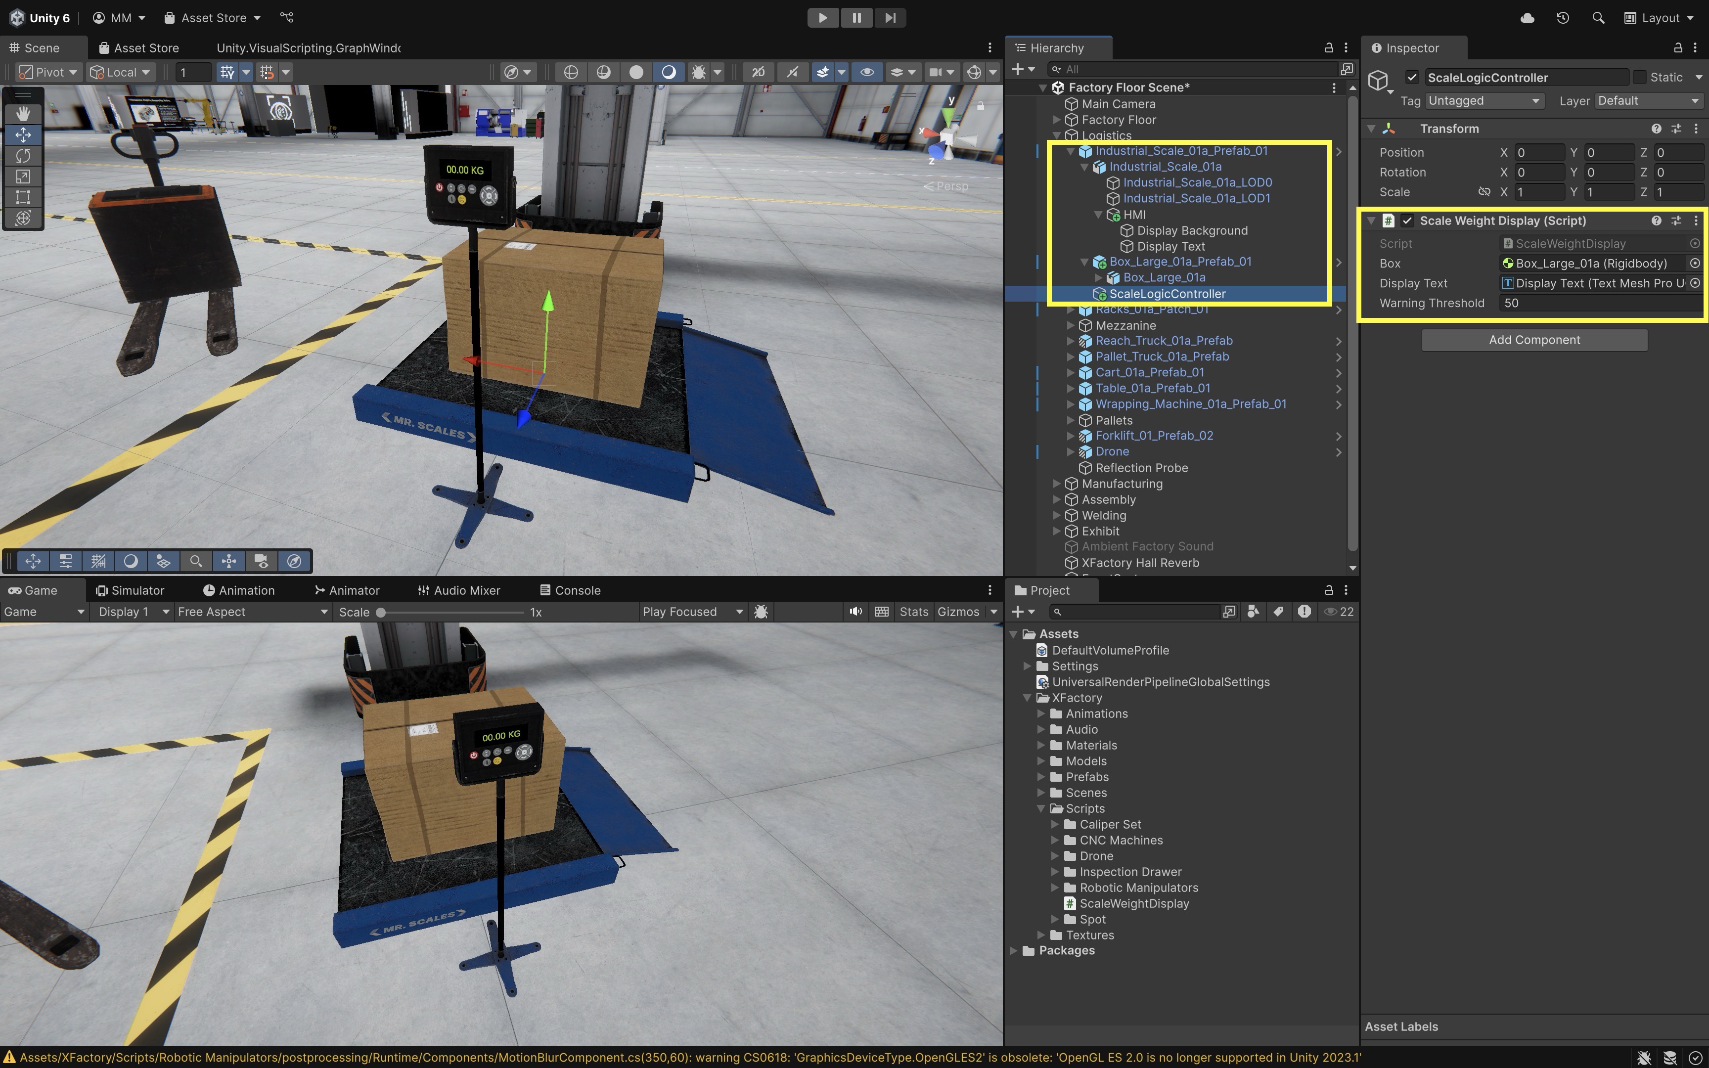Switch to the Console tab
The height and width of the screenshot is (1068, 1709).
570,590
